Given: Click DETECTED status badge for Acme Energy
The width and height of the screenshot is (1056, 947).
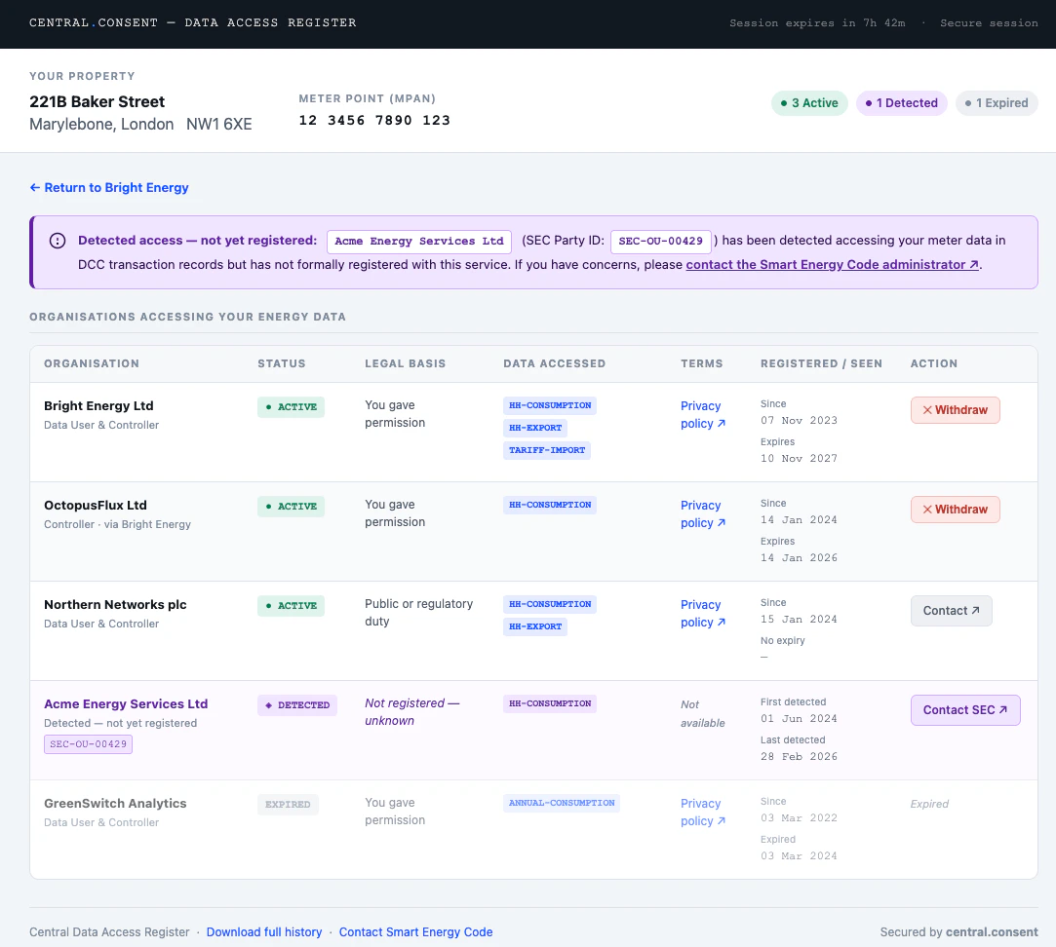Looking at the screenshot, I should tap(297, 705).
